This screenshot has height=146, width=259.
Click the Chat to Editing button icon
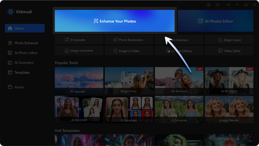[168, 51]
